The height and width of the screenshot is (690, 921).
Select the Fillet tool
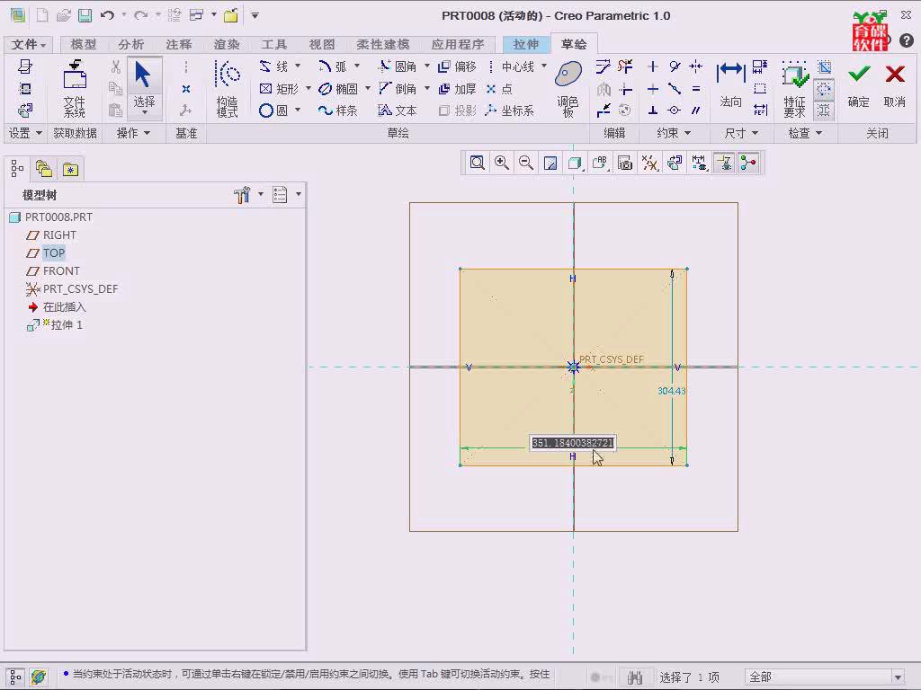tap(397, 66)
